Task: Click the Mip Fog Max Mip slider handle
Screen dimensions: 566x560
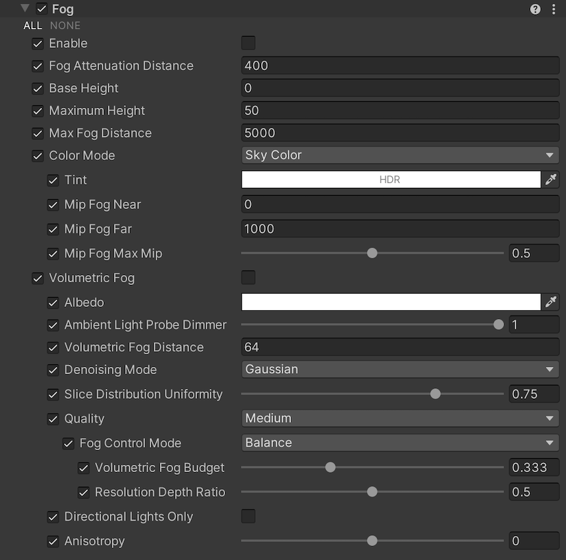Action: [372, 253]
